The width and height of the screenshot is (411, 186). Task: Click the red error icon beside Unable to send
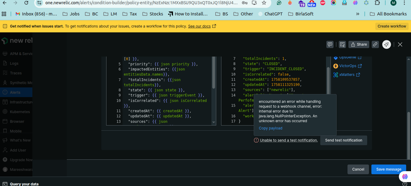tap(256, 140)
